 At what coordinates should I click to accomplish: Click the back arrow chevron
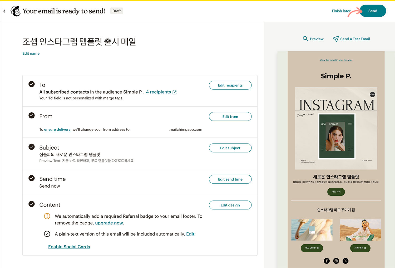(4, 11)
